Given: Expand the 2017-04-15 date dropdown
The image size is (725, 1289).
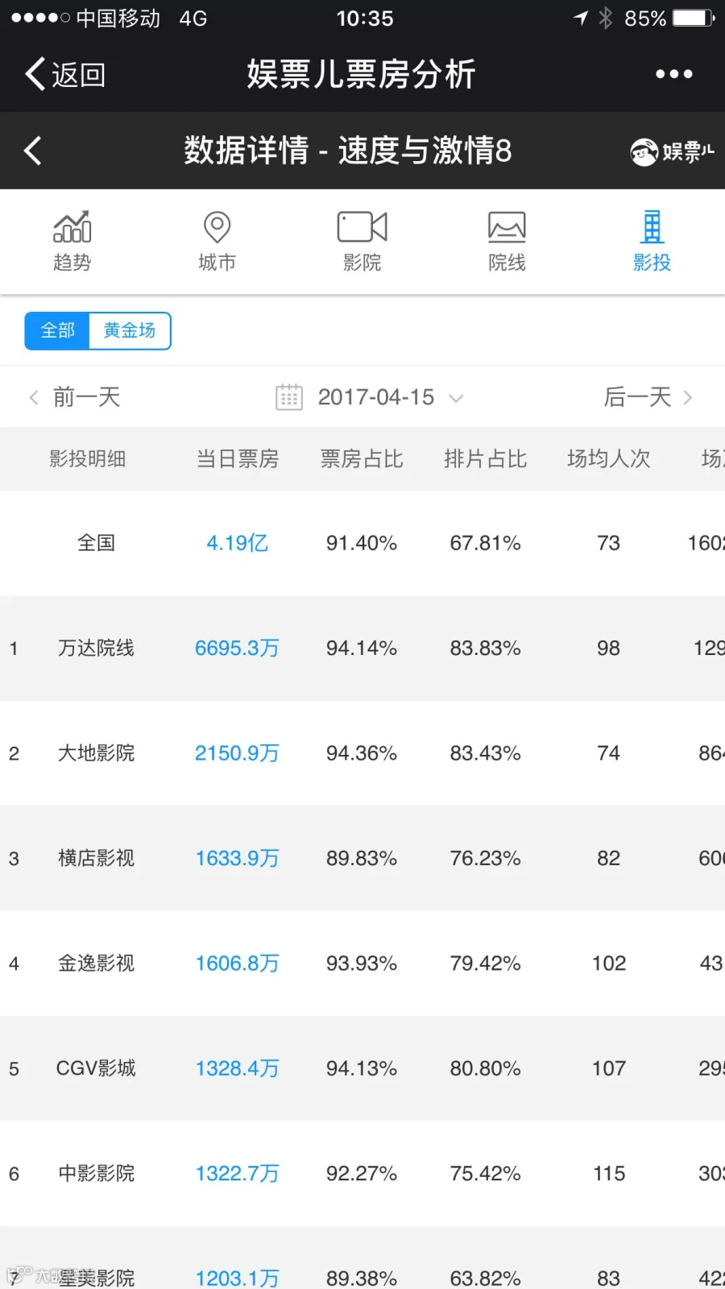Looking at the screenshot, I should click(391, 397).
